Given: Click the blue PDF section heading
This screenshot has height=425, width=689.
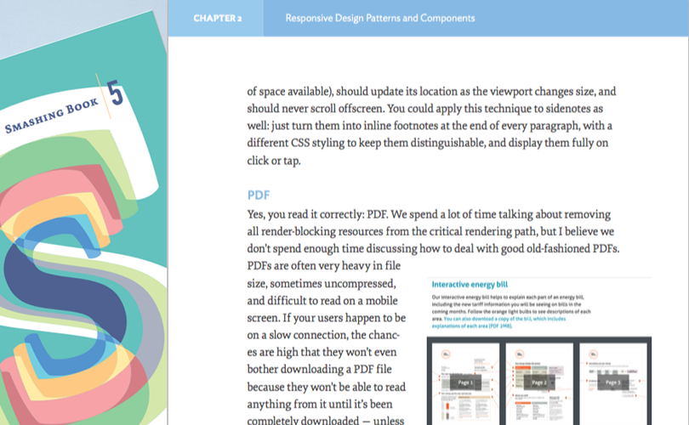Looking at the screenshot, I should click(259, 195).
